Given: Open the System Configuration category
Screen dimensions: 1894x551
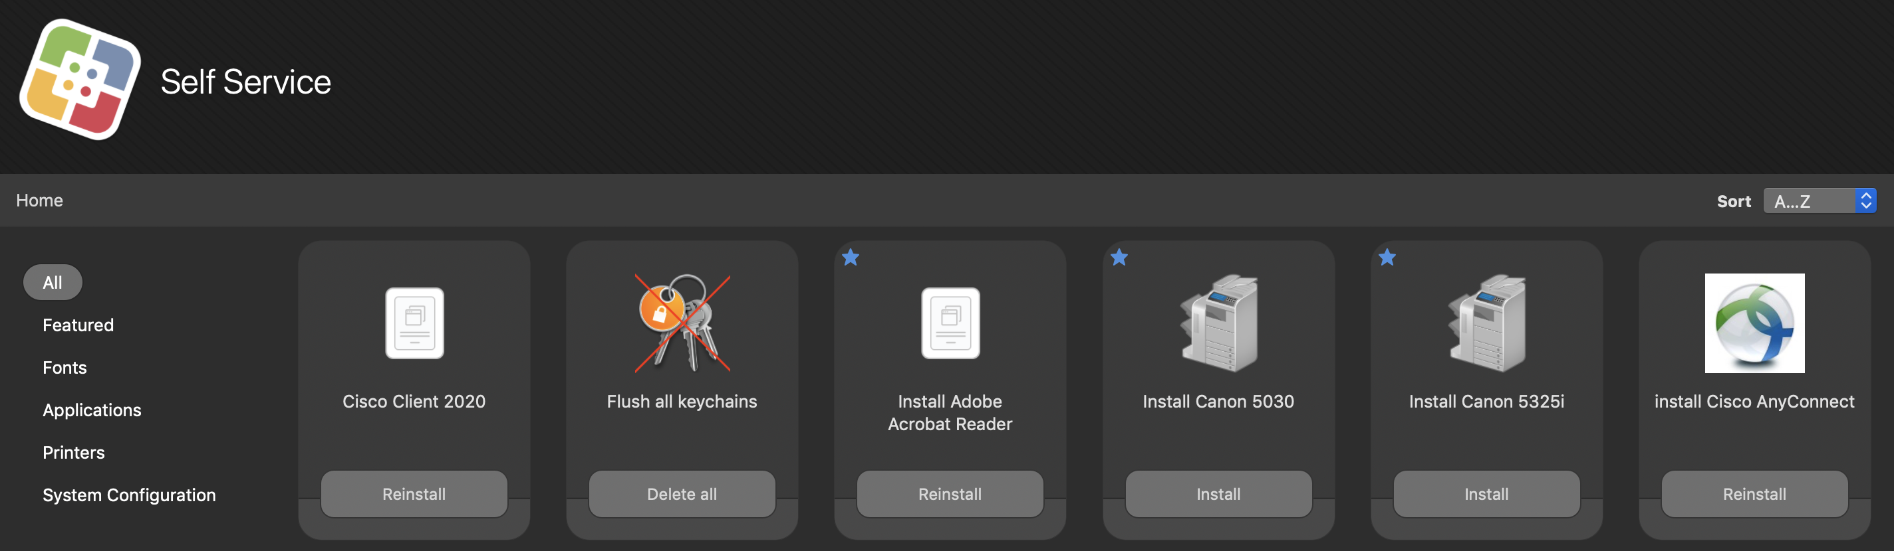Looking at the screenshot, I should click(x=130, y=495).
